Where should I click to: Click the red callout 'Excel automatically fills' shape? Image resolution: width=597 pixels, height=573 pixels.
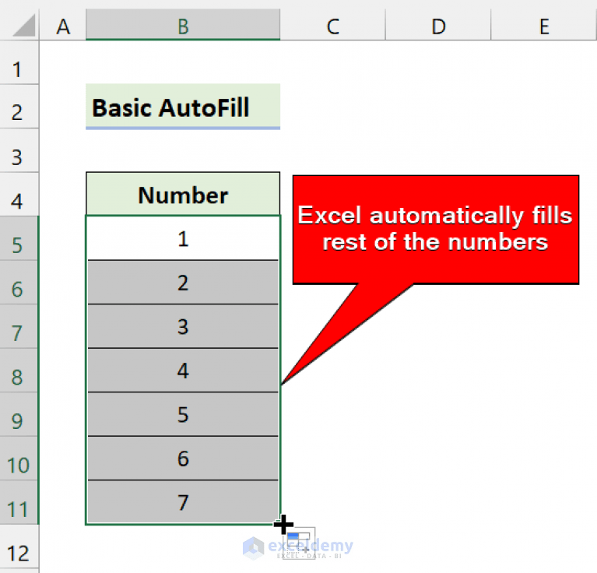click(436, 230)
